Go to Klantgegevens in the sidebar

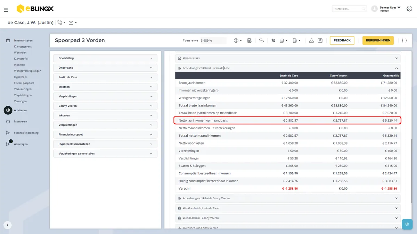pyautogui.click(x=23, y=46)
